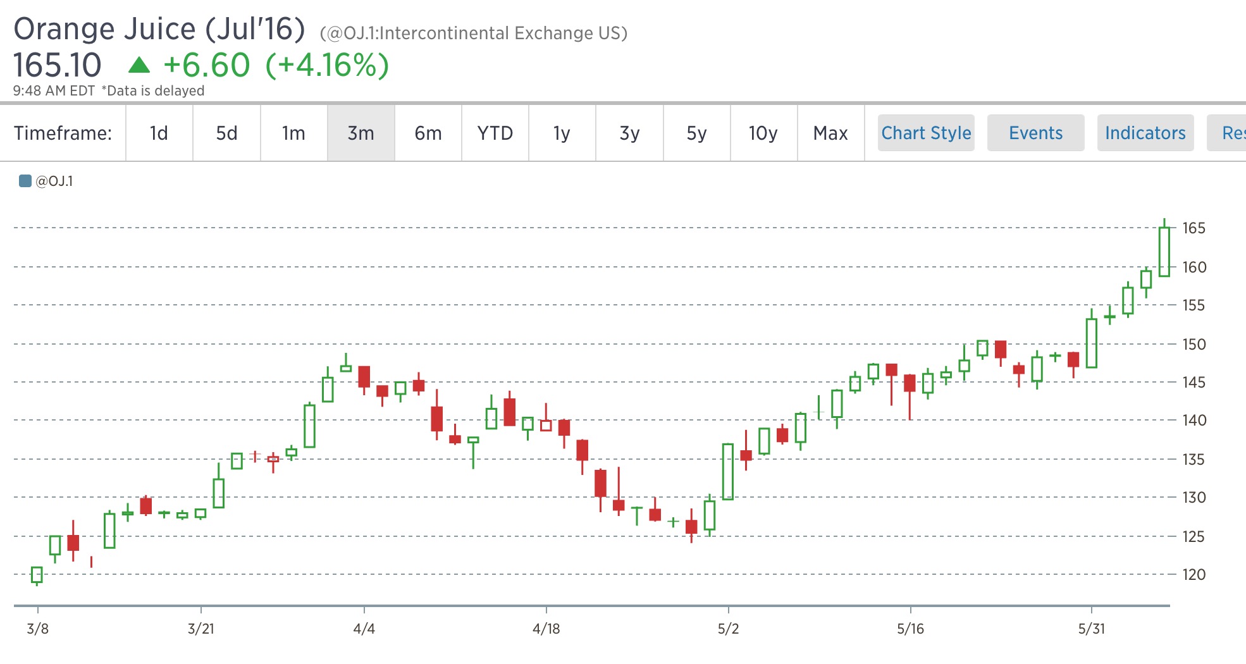Click the green up-arrow price change indicator
The width and height of the screenshot is (1246, 664).
(x=139, y=64)
